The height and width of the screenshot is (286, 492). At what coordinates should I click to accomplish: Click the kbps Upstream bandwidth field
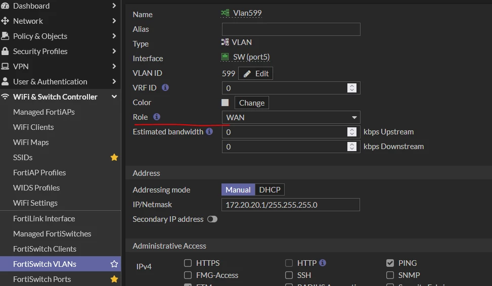click(291, 132)
